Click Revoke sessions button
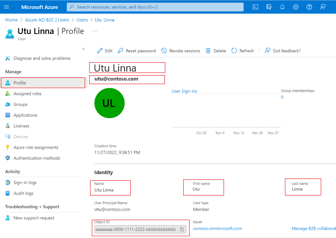Viewport: 336px width, 238px height. click(x=181, y=51)
